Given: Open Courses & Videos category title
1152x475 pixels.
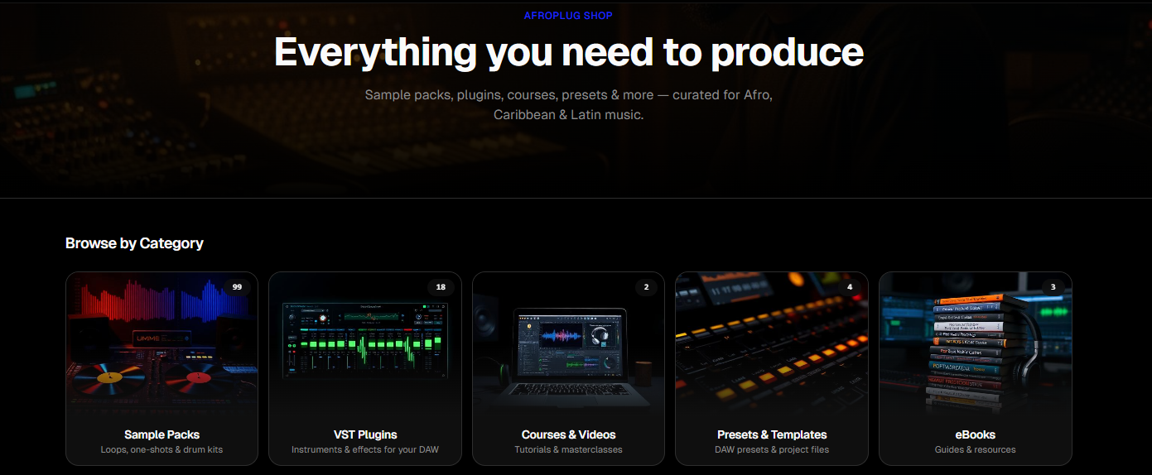Looking at the screenshot, I should pos(568,434).
